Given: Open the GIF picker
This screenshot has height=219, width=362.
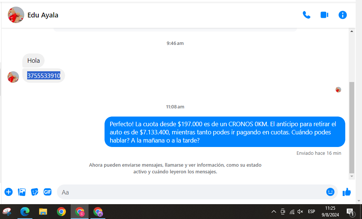Looking at the screenshot, I should coord(48,192).
